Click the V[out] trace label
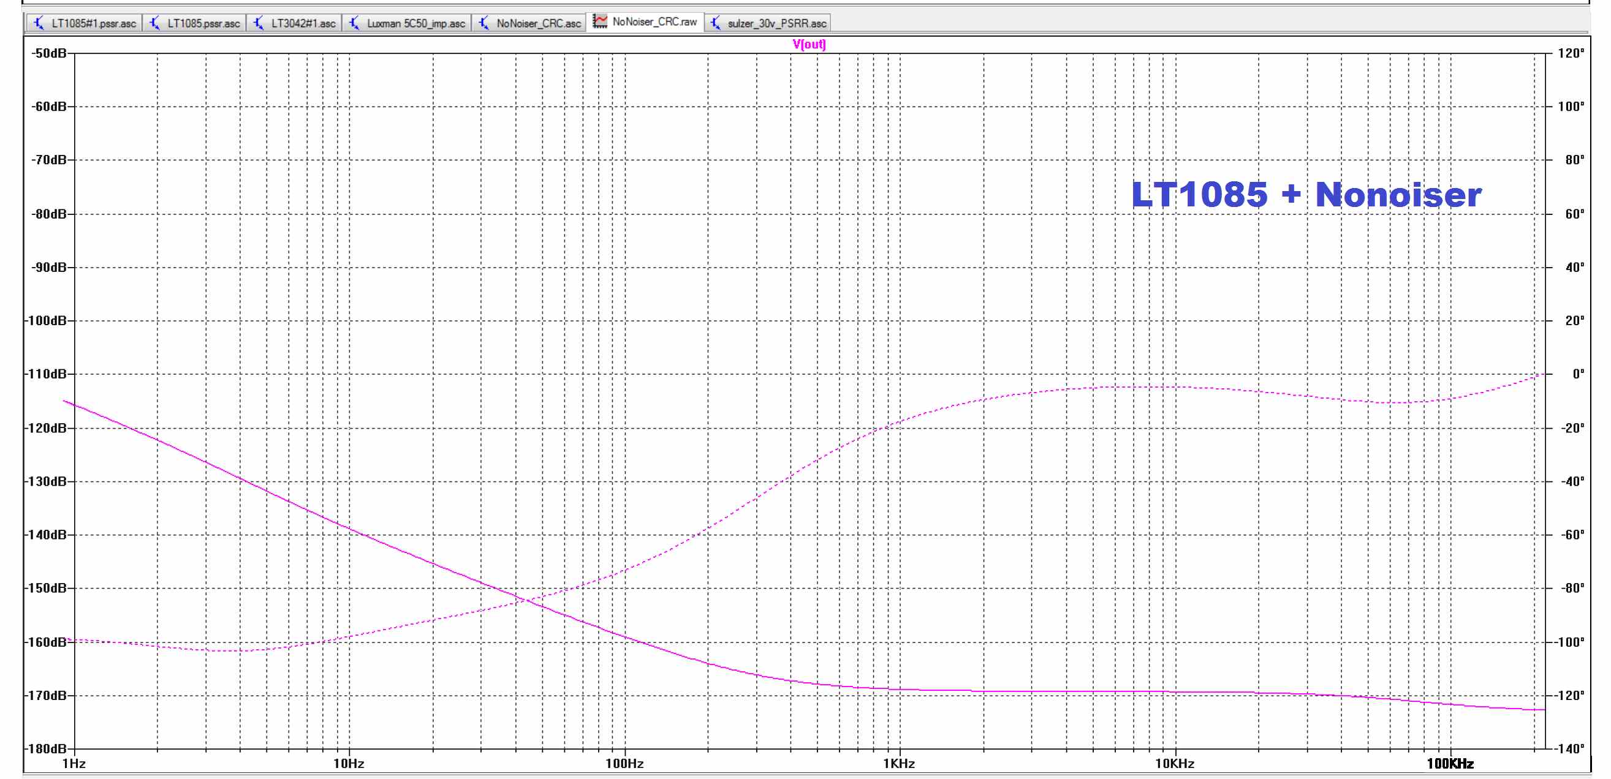 click(x=809, y=44)
